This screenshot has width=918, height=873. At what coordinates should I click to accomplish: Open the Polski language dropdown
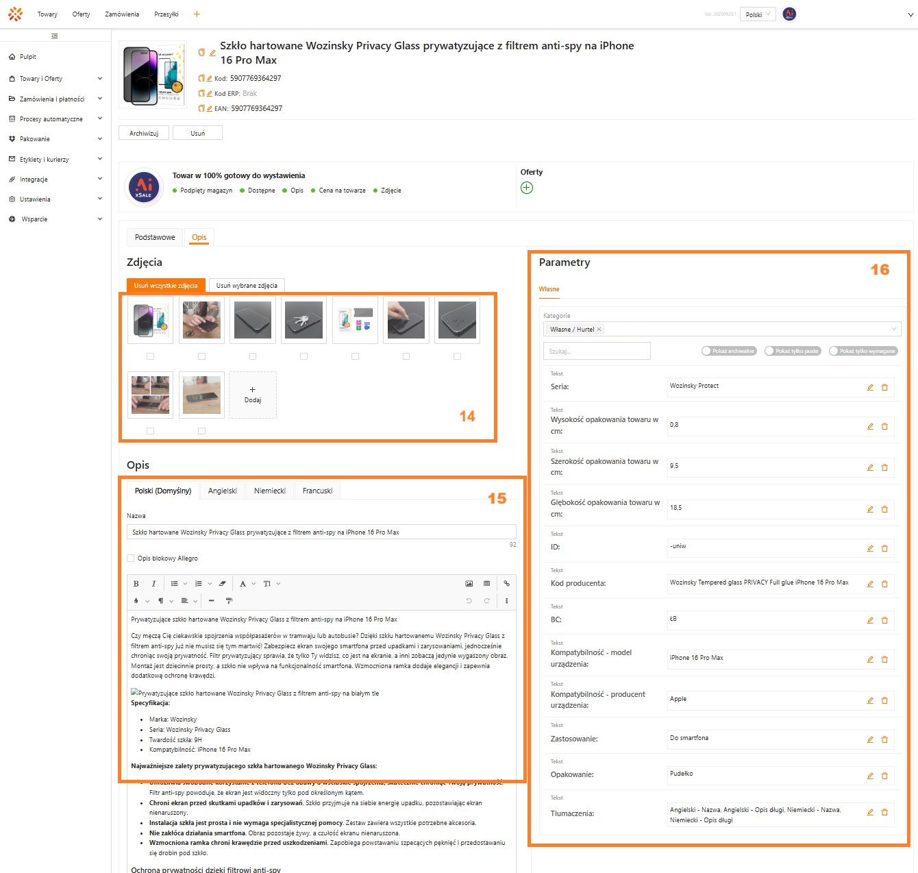click(757, 14)
